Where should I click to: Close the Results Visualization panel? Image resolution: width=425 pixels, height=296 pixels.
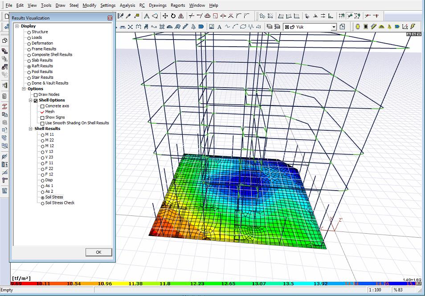click(x=110, y=18)
